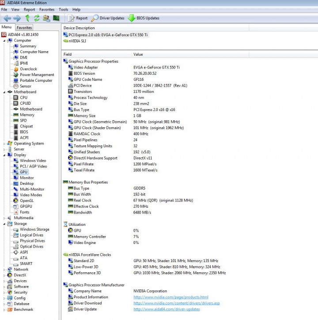Collapse the Motherboard tree node

(4, 92)
